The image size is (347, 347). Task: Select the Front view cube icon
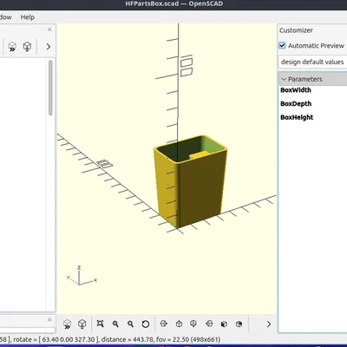(224, 324)
